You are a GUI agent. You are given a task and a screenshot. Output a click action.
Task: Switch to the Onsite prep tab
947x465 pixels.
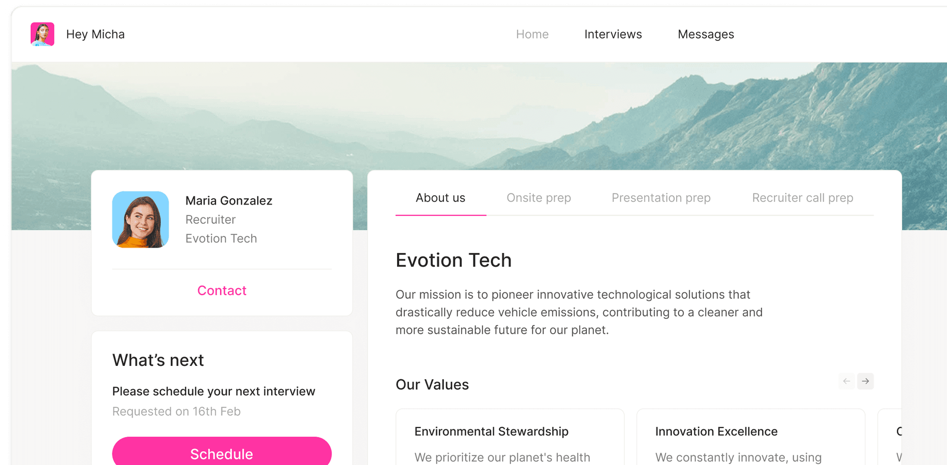[x=539, y=198]
